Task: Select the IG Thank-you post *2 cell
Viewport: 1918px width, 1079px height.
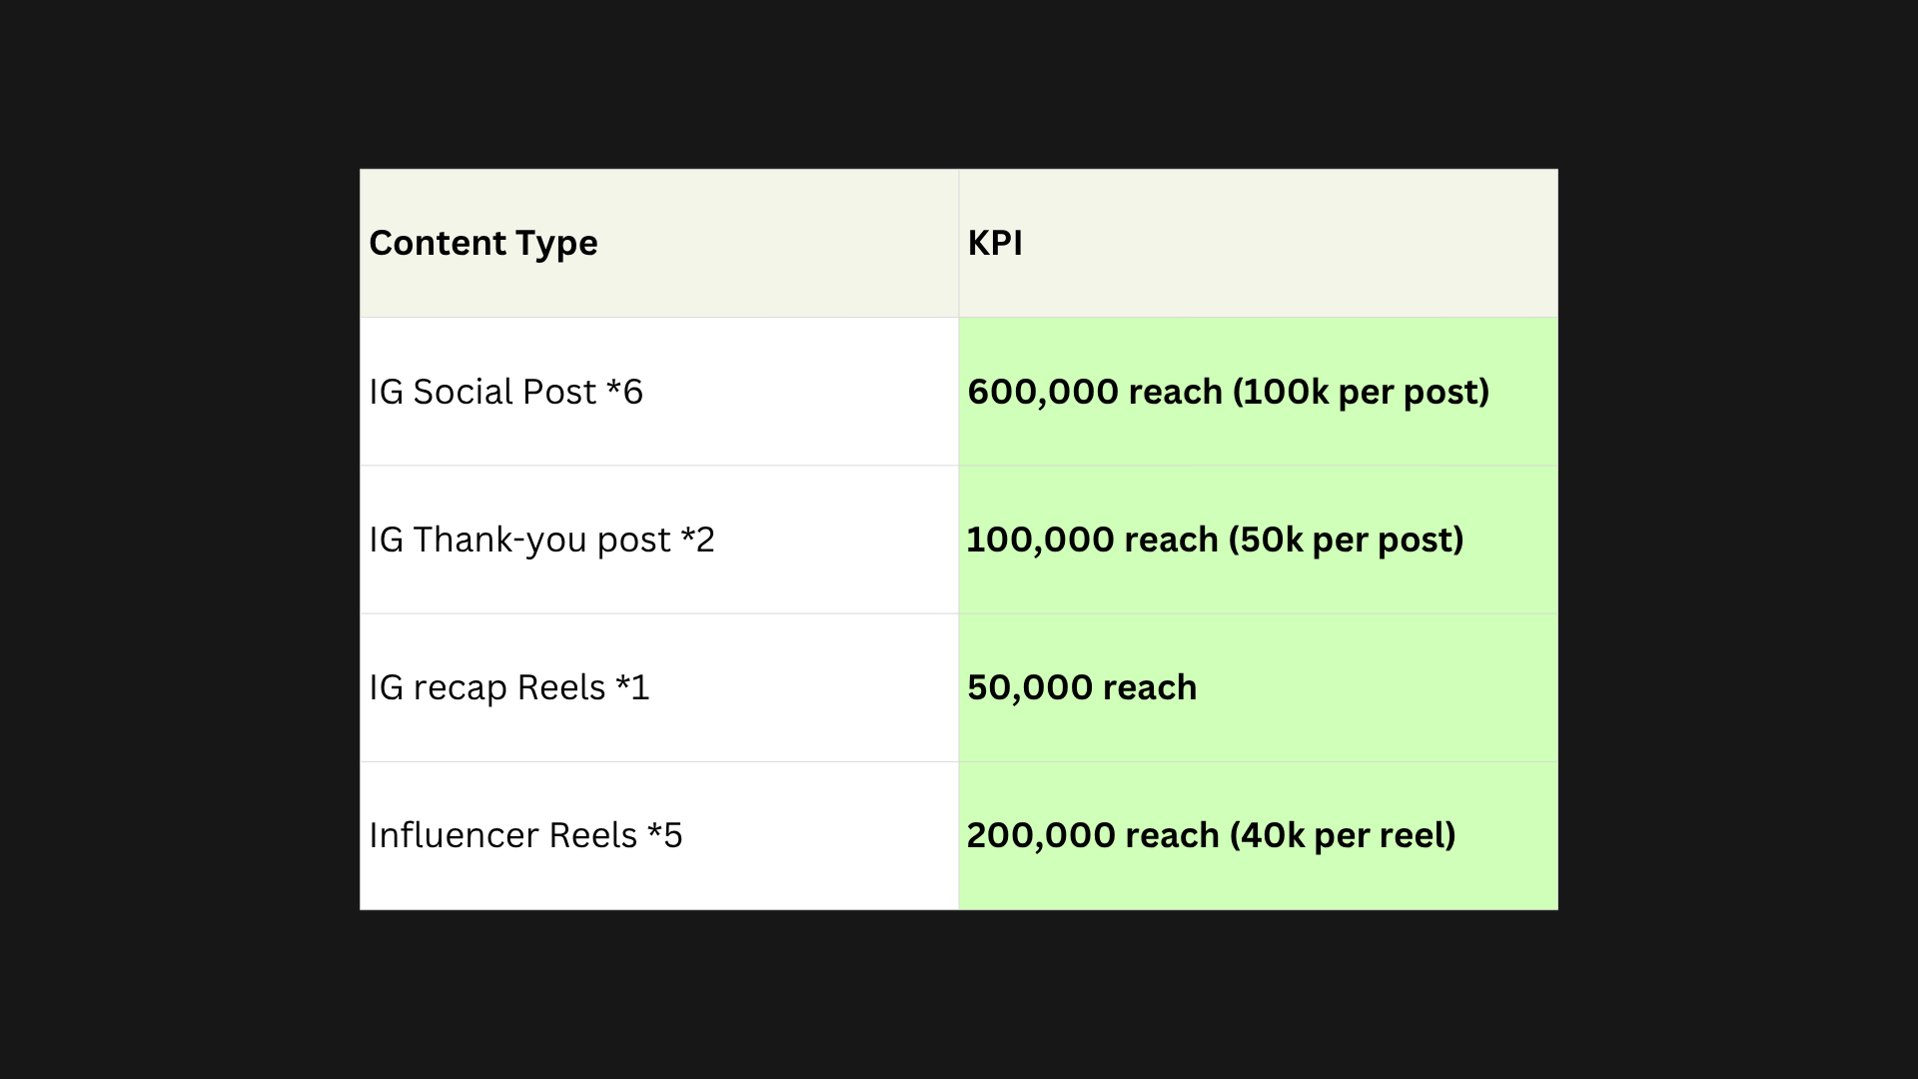Action: tap(659, 539)
